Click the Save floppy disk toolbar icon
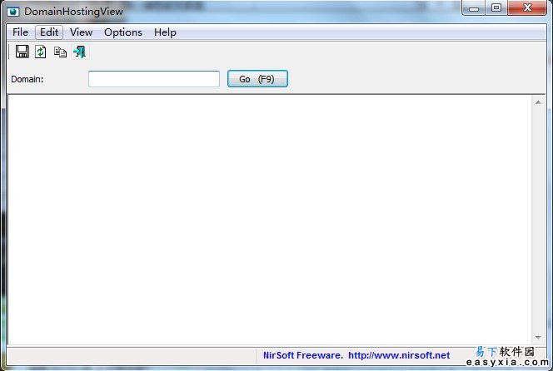This screenshot has width=553, height=371. click(22, 52)
